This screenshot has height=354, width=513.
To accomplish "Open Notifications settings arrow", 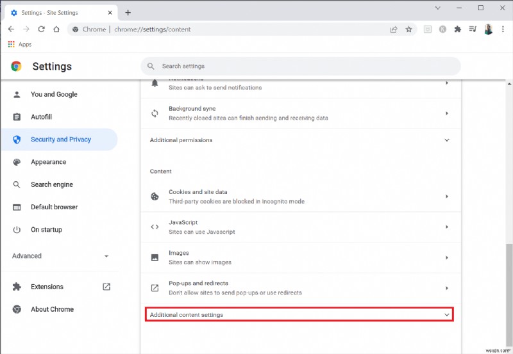I will click(446, 83).
